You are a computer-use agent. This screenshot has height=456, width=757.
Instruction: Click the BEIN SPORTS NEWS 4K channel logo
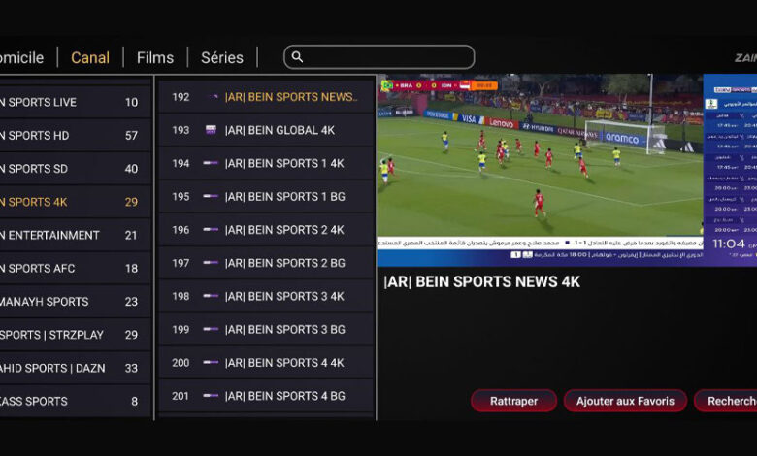(x=211, y=97)
